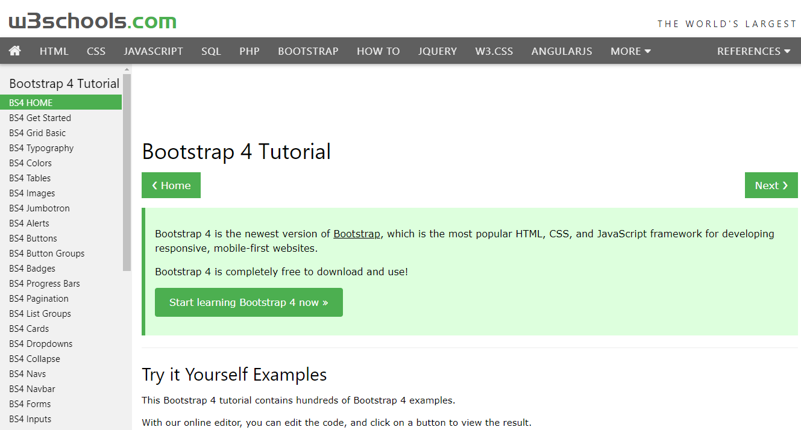
Task: Click THE WORLD'S LARGEST header text
Action: click(x=727, y=24)
